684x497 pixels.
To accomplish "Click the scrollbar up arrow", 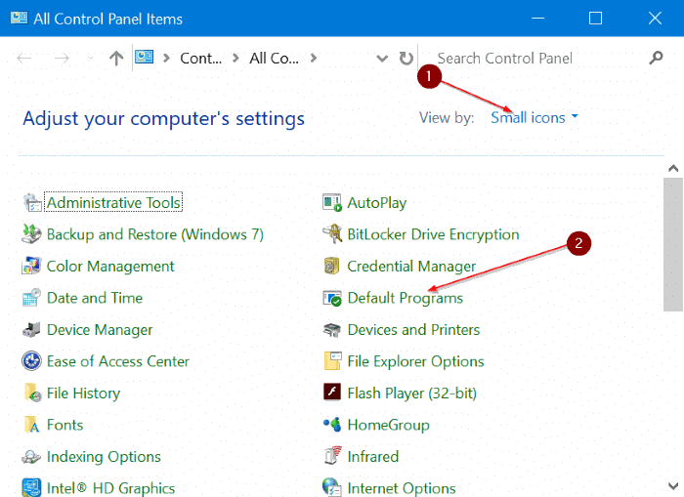I will [673, 168].
